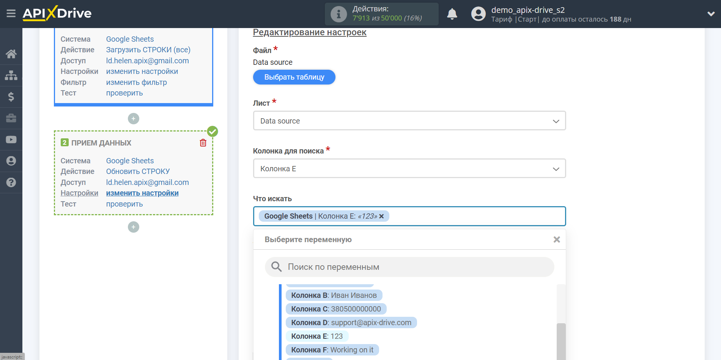721x360 pixels.
Task: Select variable Колонка E: 123
Action: click(317, 336)
